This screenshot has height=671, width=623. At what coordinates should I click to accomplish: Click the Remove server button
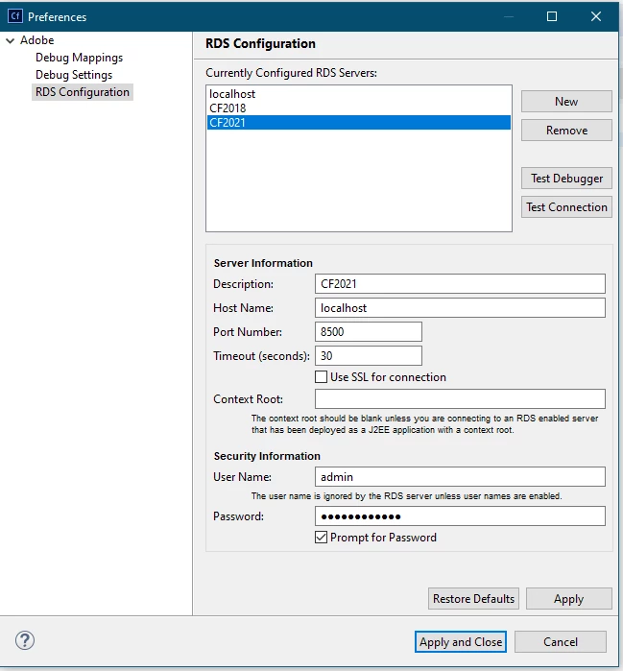tap(566, 131)
